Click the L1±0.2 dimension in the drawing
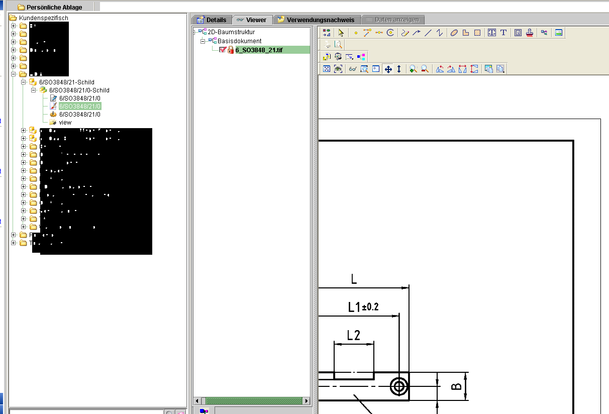Screen dimensions: 609x414 [x=363, y=306]
